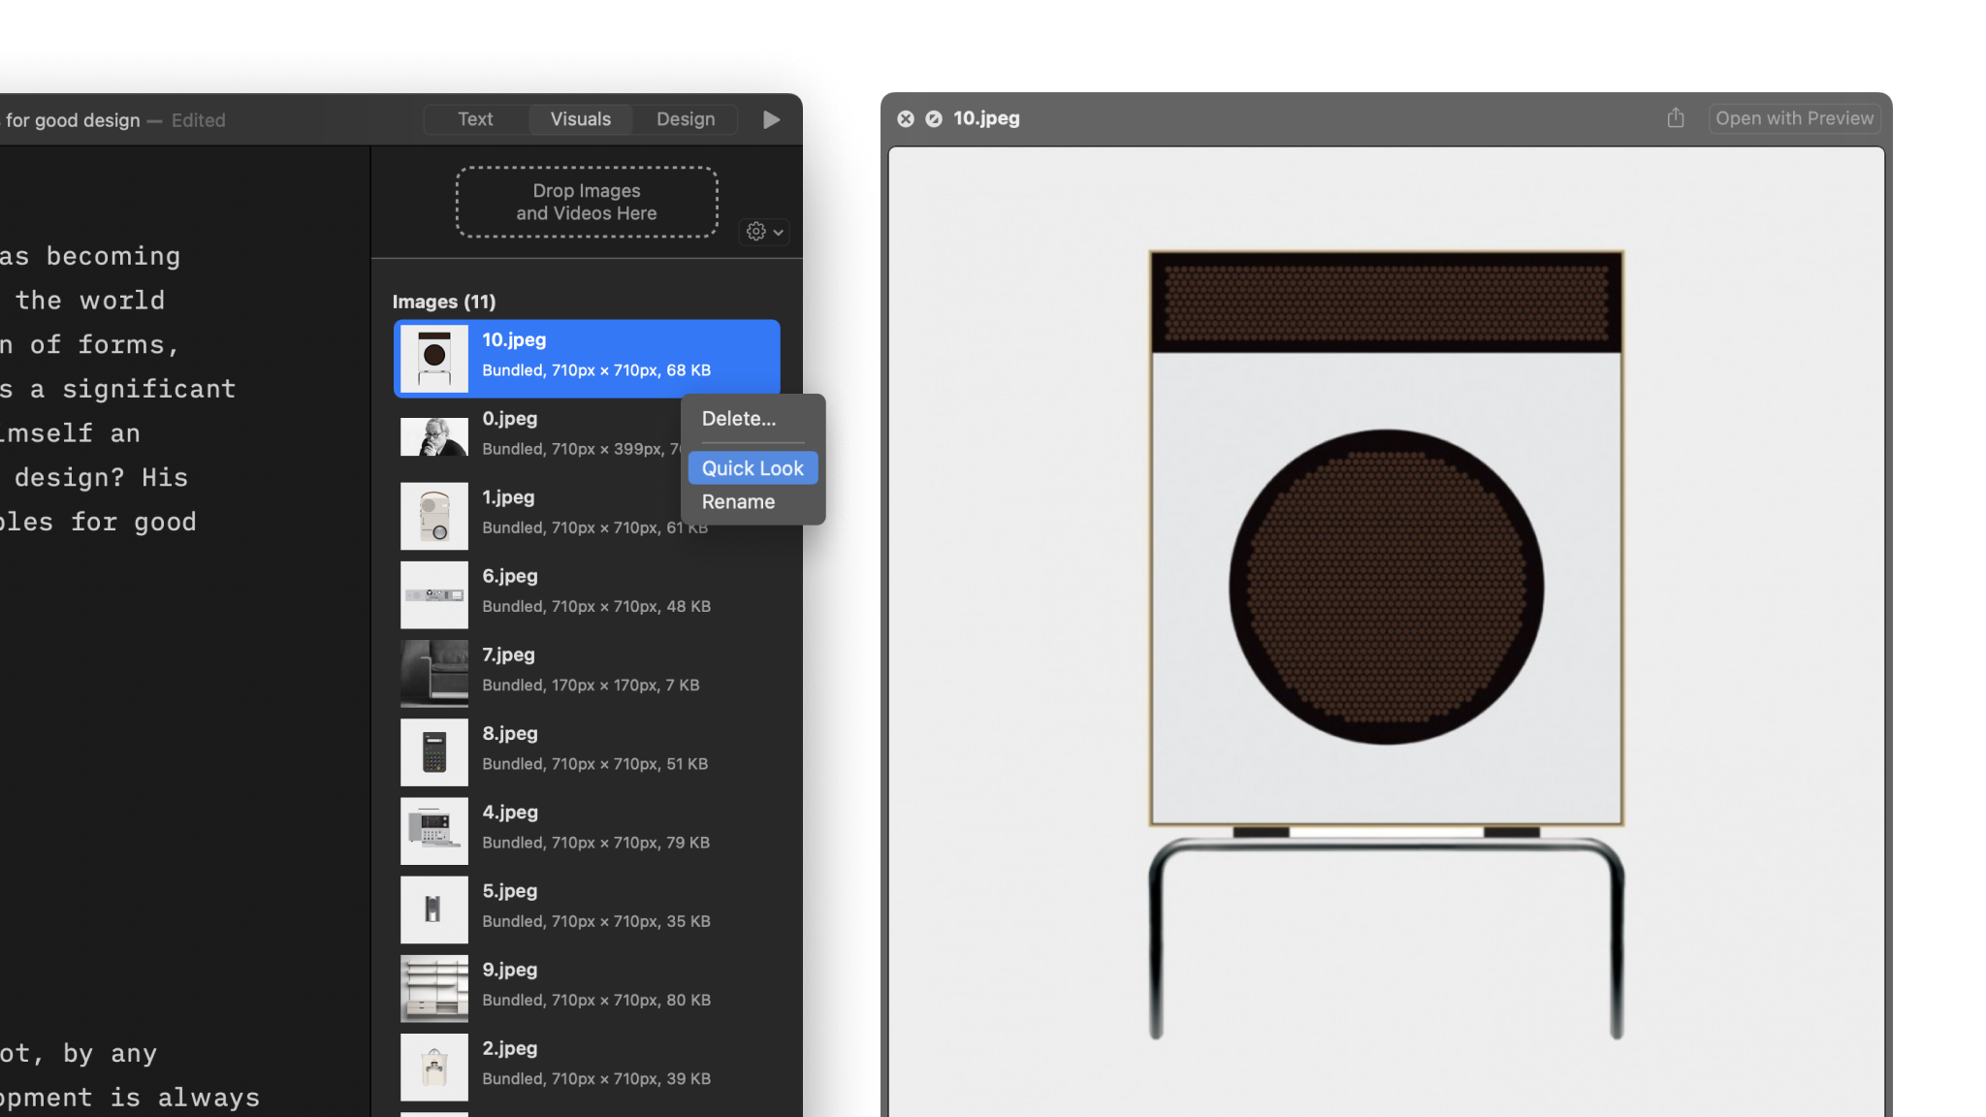Image resolution: width=1986 pixels, height=1117 pixels.
Task: Close the Quick Look window
Action: 906,118
